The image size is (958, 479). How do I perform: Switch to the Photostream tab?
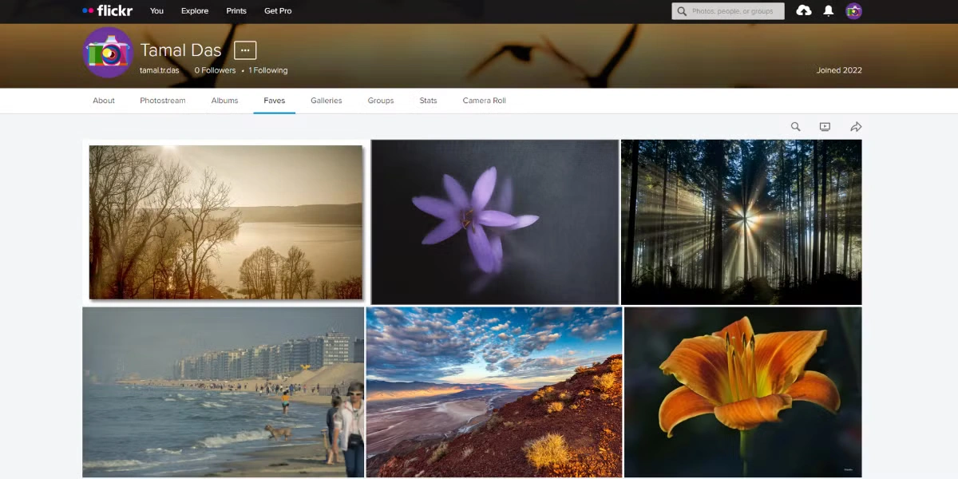coord(163,101)
